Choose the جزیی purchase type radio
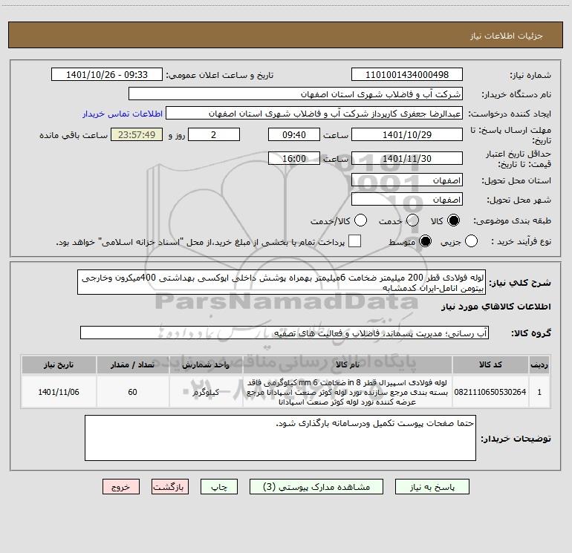This screenshot has width=572, height=553. [471, 241]
